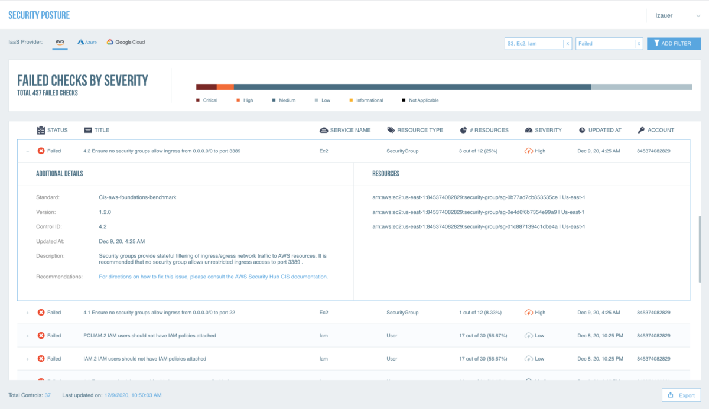Click the Medium segment of severity bar
The image size is (709, 409).
click(x=412, y=87)
